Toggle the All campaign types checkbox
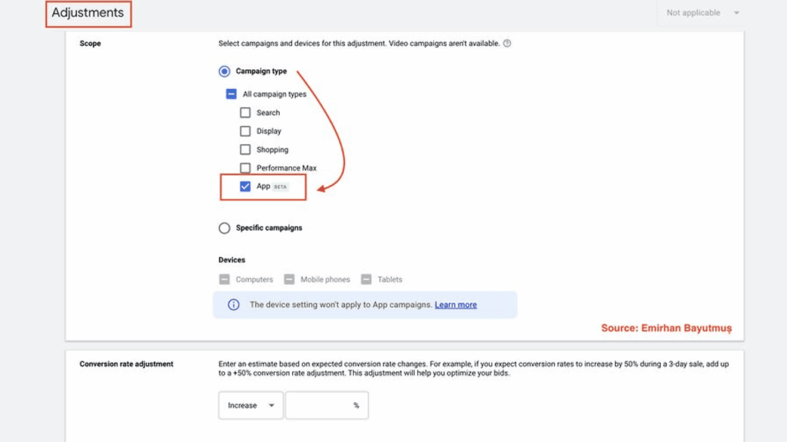This screenshot has height=442, width=787. pyautogui.click(x=231, y=94)
